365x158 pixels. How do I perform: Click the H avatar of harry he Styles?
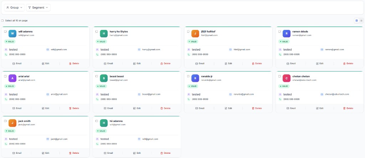point(104,33)
